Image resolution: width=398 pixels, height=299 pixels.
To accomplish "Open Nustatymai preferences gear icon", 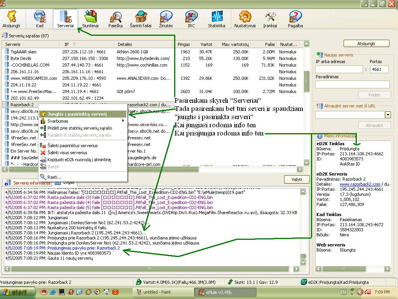I will (245, 19).
